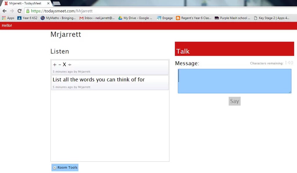Click the browser forward arrow
The width and height of the screenshot is (297, 173).
[12, 11]
